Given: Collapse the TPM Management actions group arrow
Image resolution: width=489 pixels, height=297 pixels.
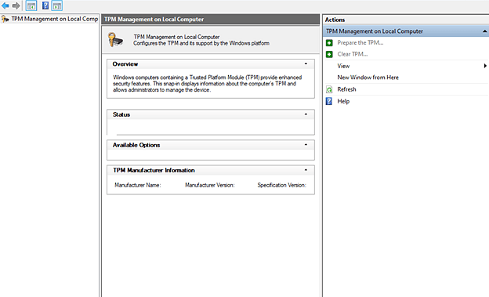Looking at the screenshot, I should [x=484, y=31].
